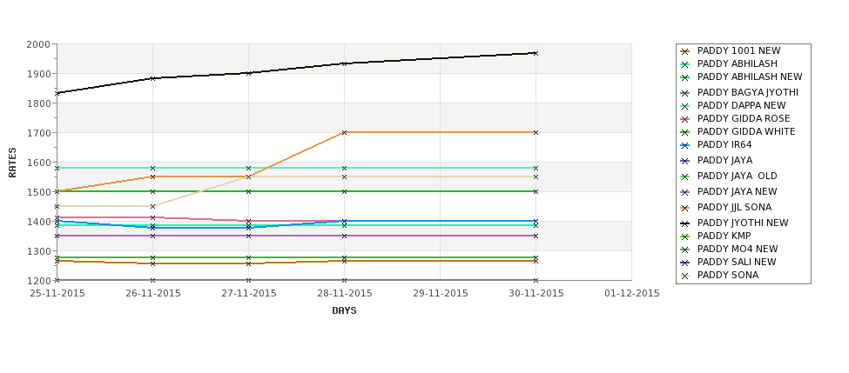Click the RATES axis title

[12, 163]
